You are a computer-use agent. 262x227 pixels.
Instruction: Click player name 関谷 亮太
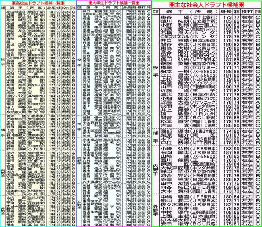point(175,44)
